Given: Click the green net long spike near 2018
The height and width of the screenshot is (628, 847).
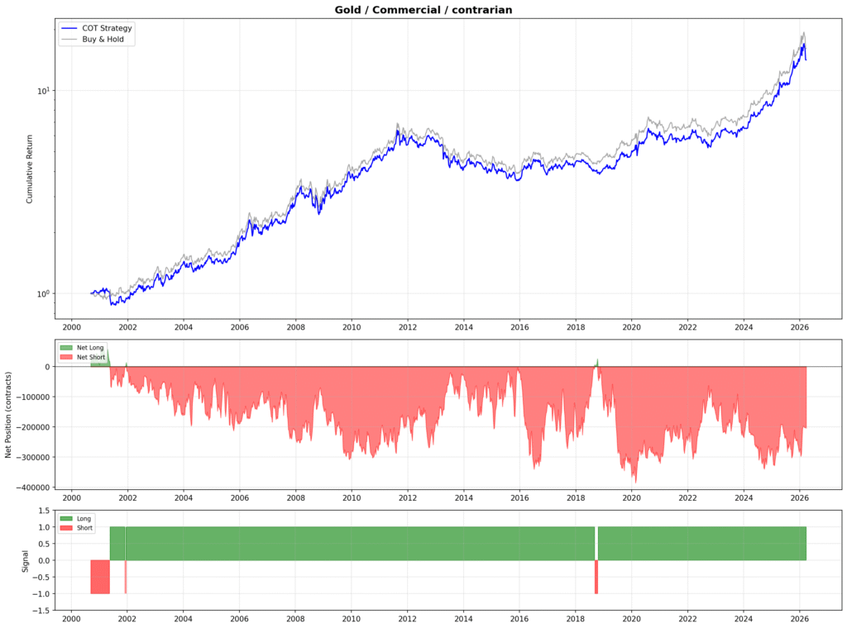Looking at the screenshot, I should point(597,362).
